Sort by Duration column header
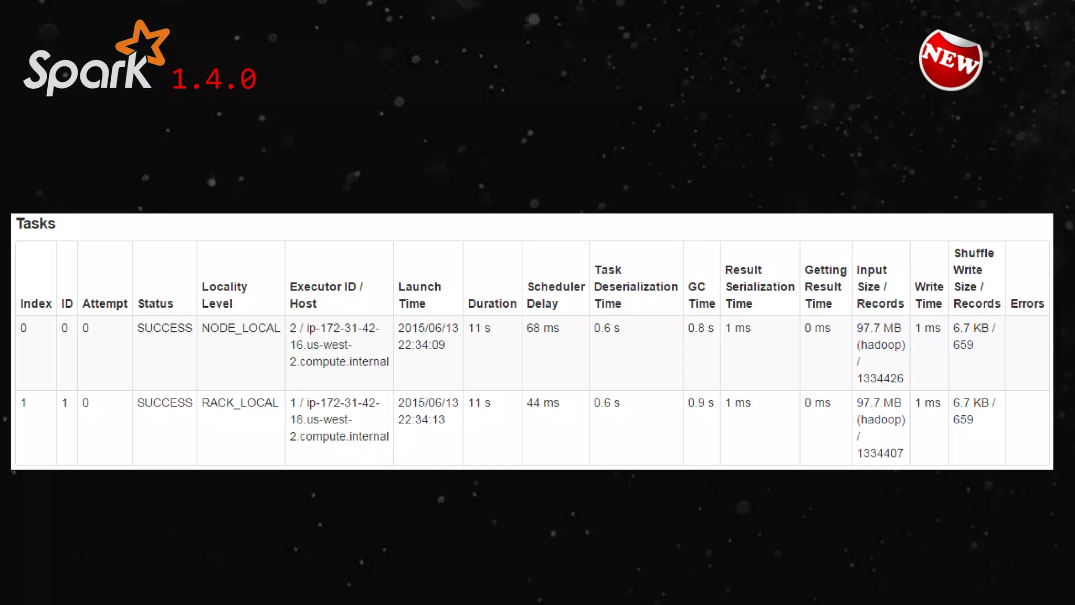1075x605 pixels. click(492, 304)
